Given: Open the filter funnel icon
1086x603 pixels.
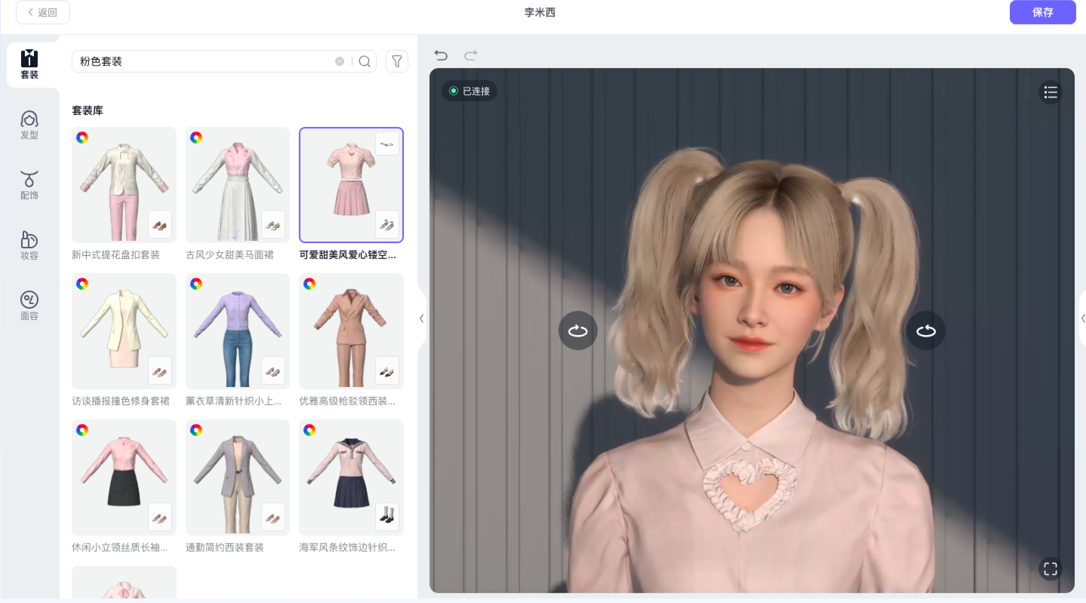Looking at the screenshot, I should [x=397, y=61].
